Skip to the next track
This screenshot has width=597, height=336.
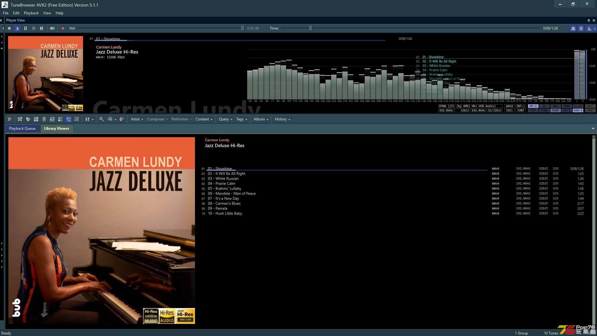pyautogui.click(x=42, y=28)
